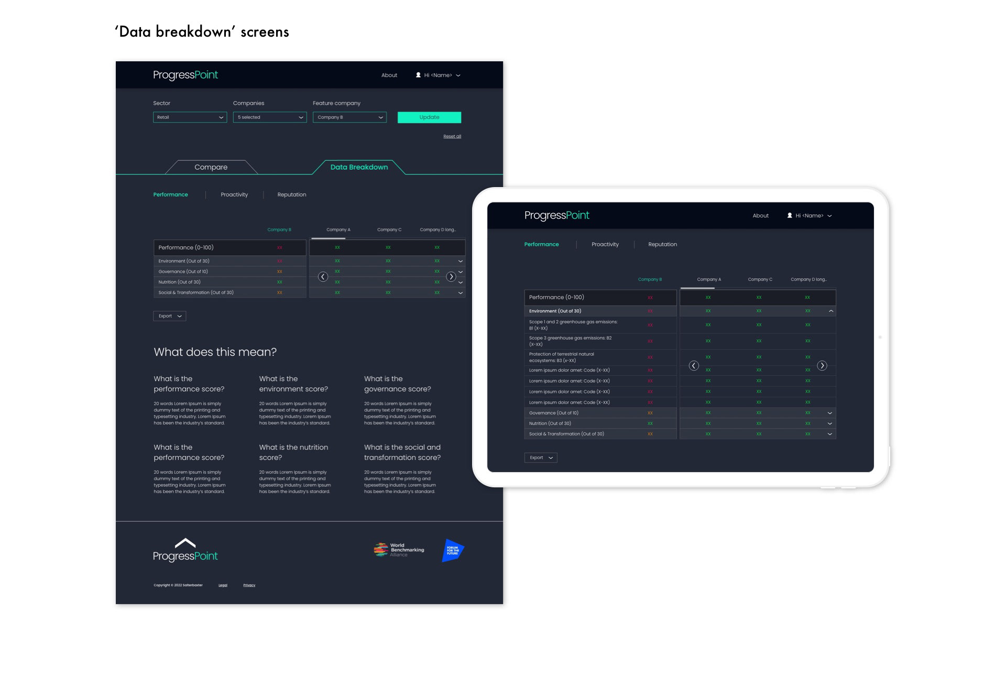Click ProgressPoint footer logo
Image resolution: width=1006 pixels, height=688 pixels.
tap(185, 551)
